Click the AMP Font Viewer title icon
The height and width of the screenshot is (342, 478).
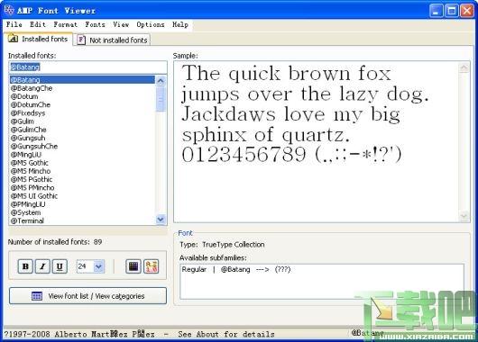pos(9,10)
